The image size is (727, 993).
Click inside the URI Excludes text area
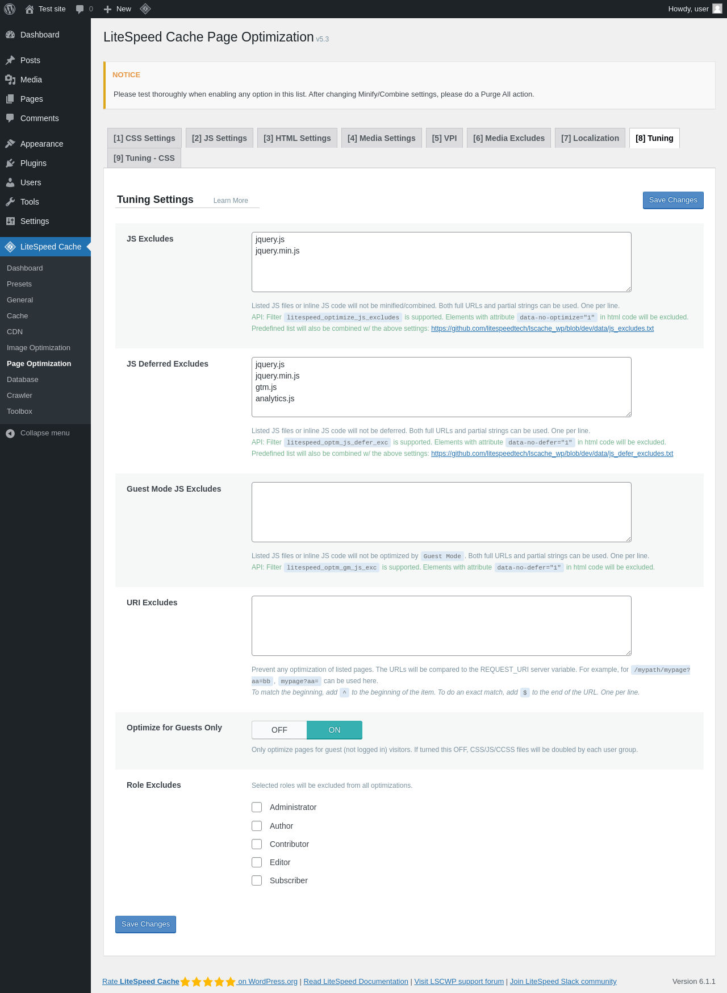441,625
